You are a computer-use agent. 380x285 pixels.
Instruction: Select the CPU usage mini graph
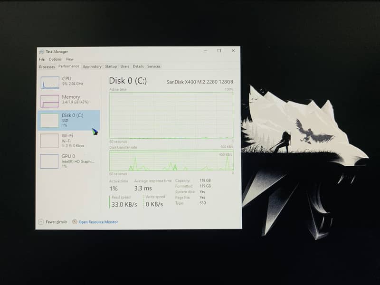pyautogui.click(x=50, y=83)
